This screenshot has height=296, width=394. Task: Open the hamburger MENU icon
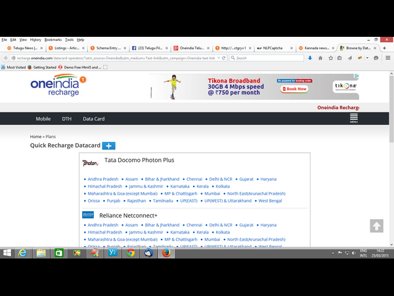[x=354, y=118]
